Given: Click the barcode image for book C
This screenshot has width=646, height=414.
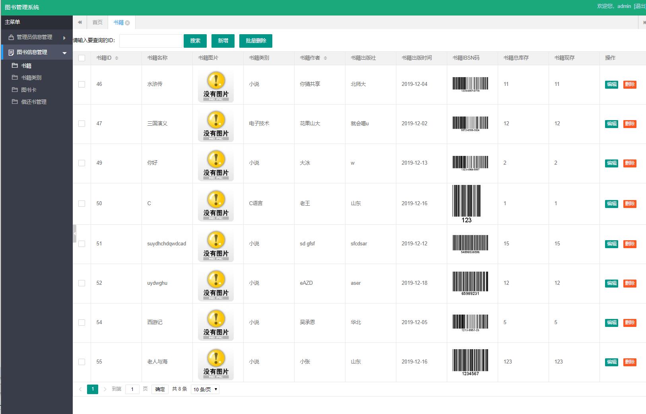Looking at the screenshot, I should coord(466,203).
